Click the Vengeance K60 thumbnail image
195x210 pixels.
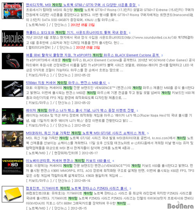[x=12, y=167]
